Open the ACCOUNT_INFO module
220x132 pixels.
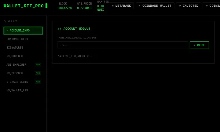tap(23, 31)
